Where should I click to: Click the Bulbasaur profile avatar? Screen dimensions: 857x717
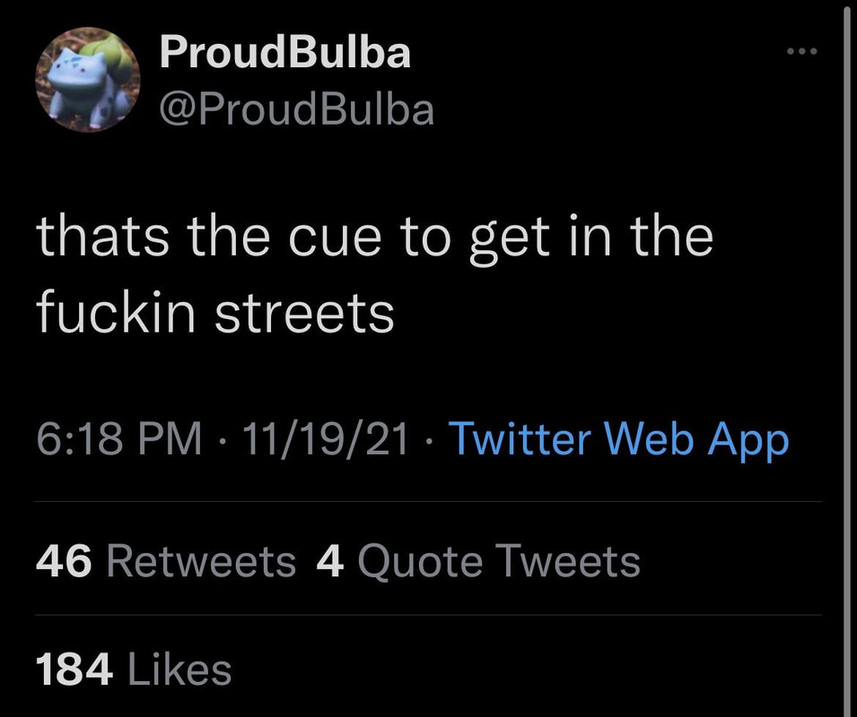(88, 79)
